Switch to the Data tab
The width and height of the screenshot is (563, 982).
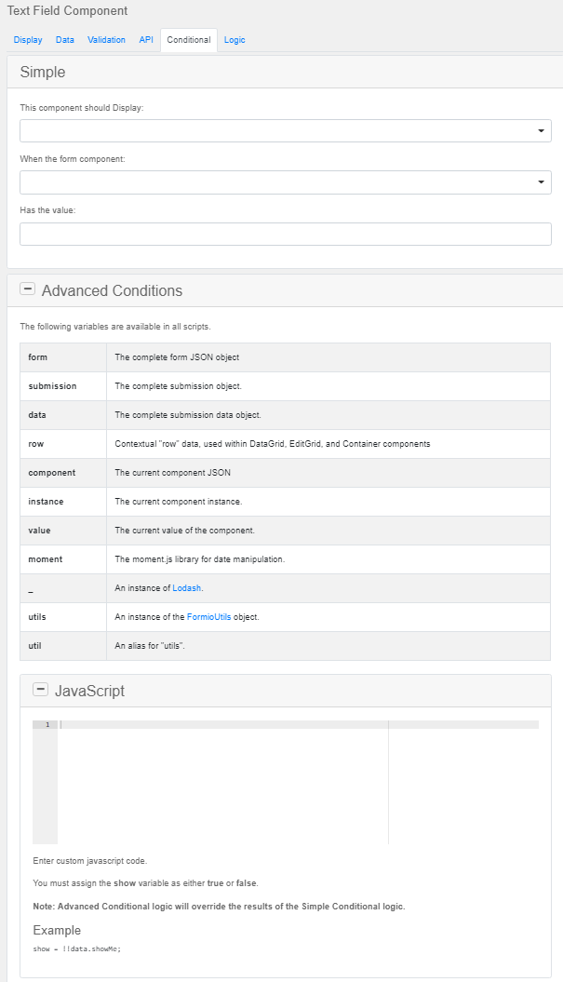coord(64,40)
